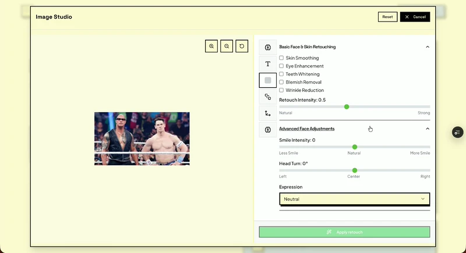Click the zoom in magnifier icon
466x253 pixels.
tap(211, 47)
